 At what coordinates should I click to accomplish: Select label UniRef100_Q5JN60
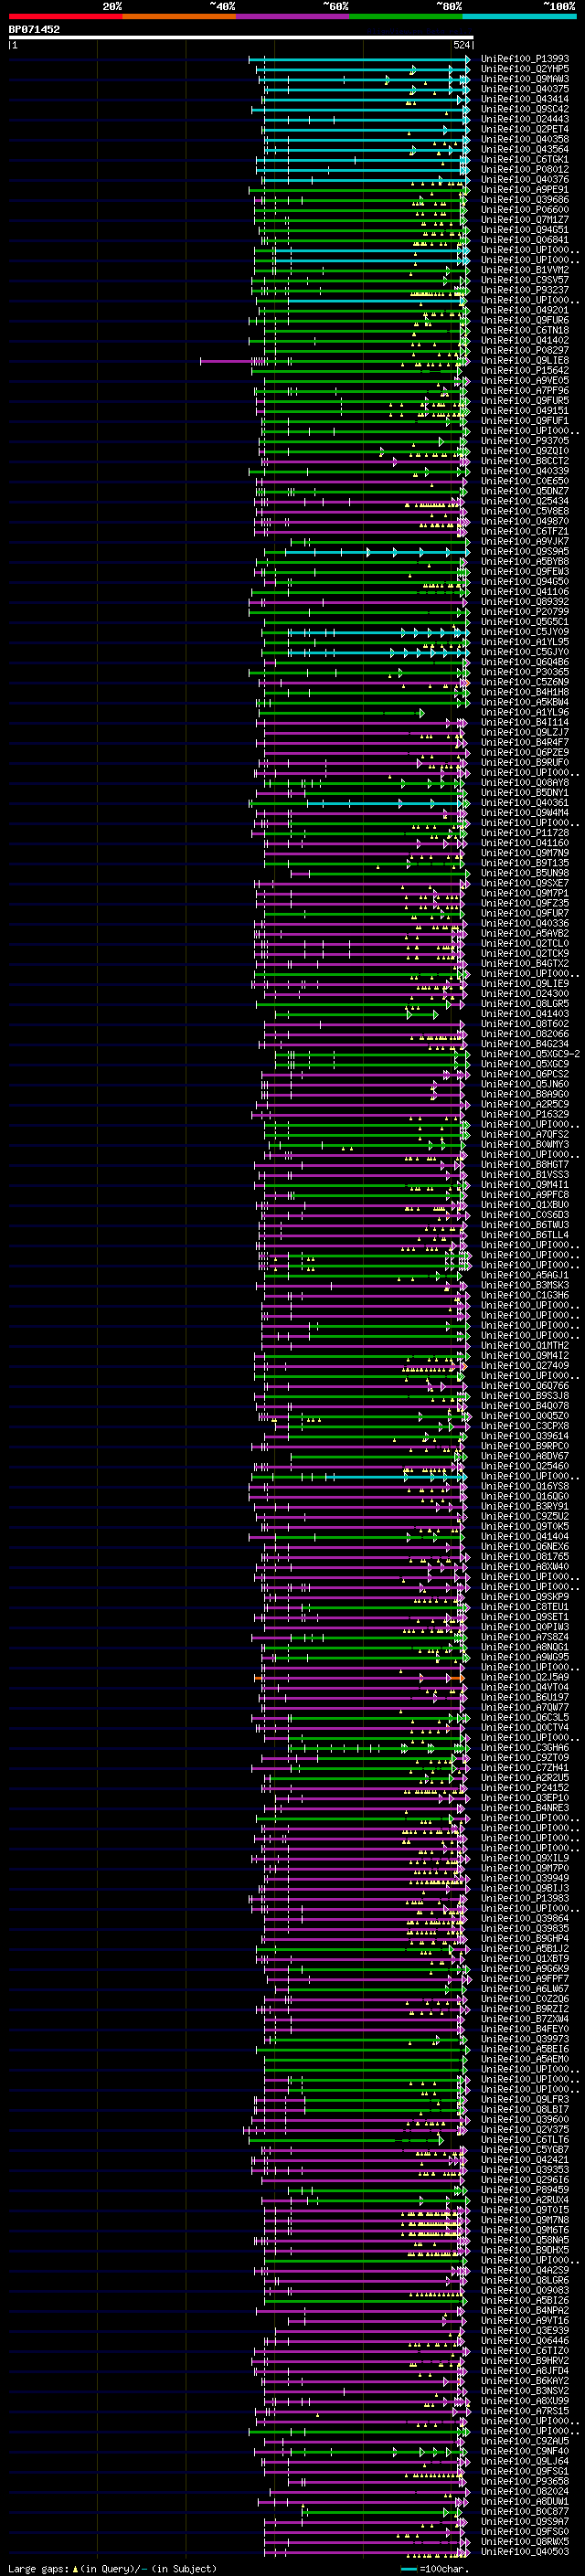pyautogui.click(x=525, y=1084)
